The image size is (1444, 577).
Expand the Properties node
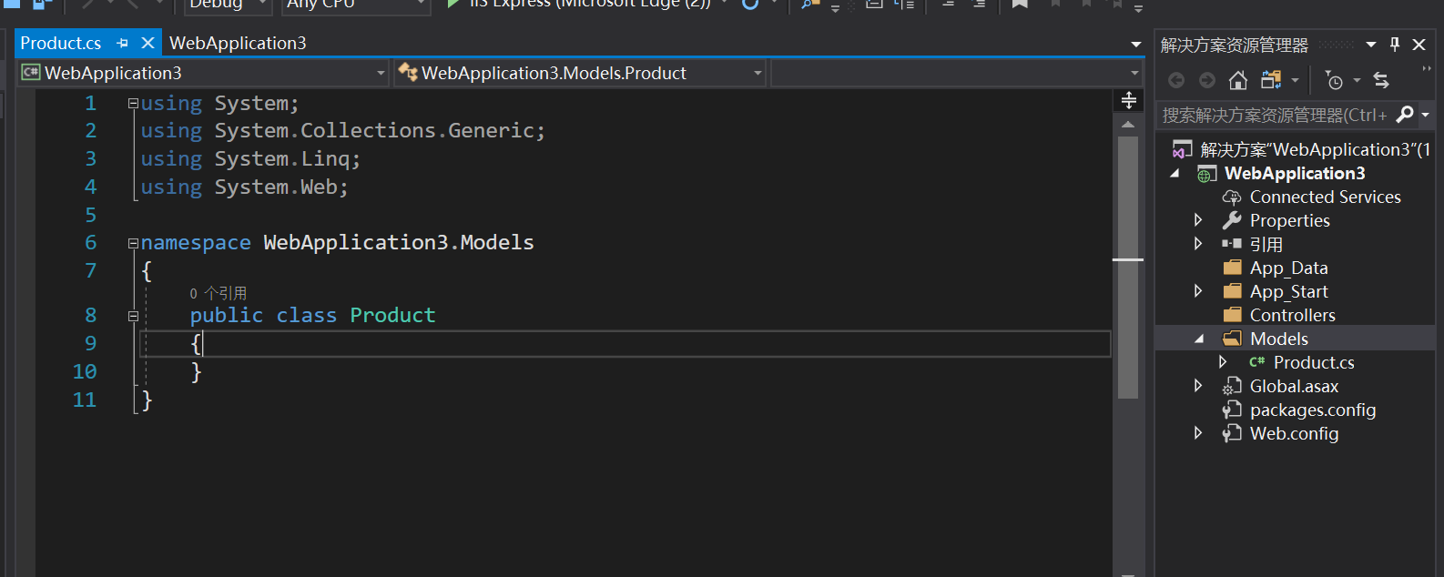[x=1198, y=220]
